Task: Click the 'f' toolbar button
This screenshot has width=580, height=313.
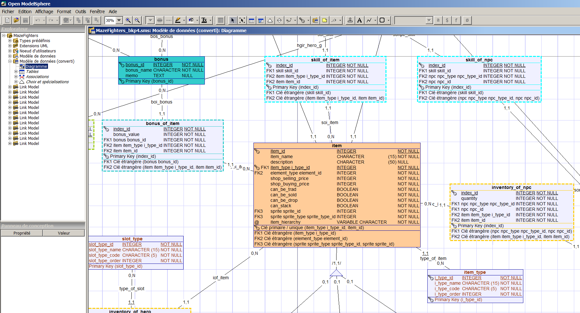Action: [456, 20]
